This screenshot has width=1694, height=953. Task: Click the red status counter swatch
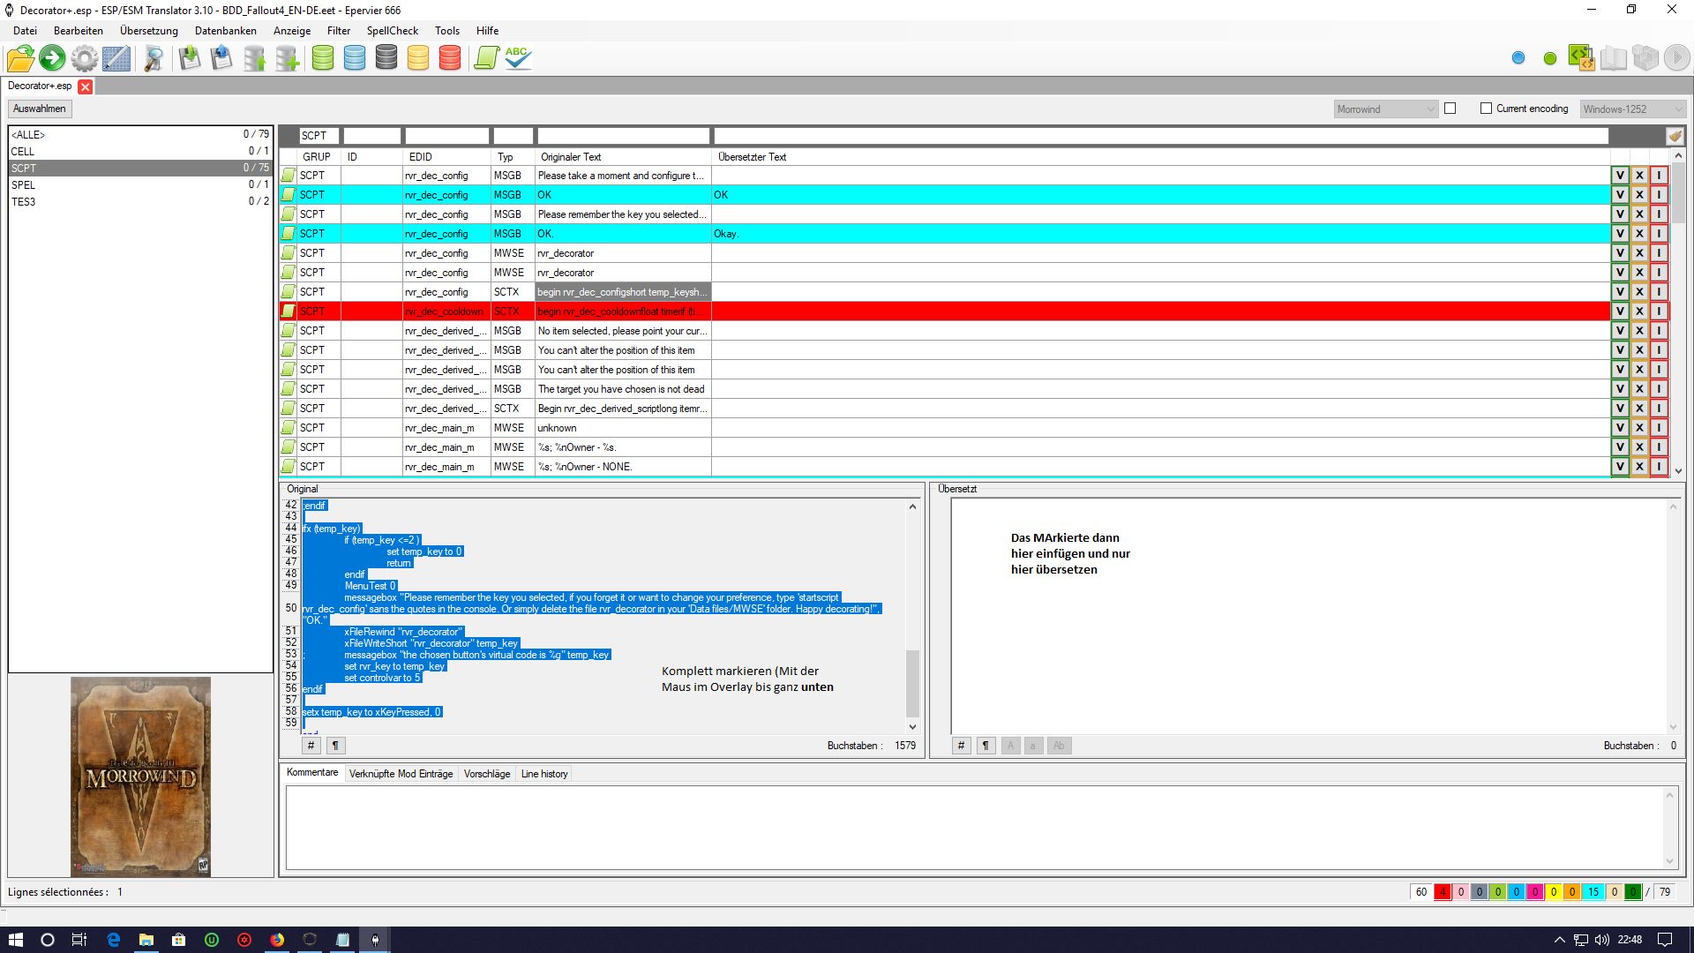[x=1442, y=892]
